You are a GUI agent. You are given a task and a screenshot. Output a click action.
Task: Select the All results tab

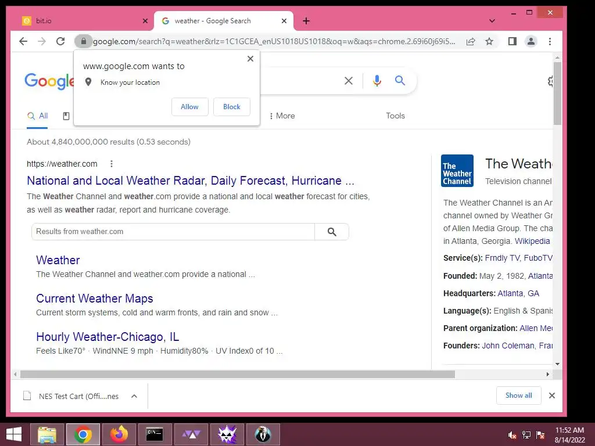(x=37, y=116)
